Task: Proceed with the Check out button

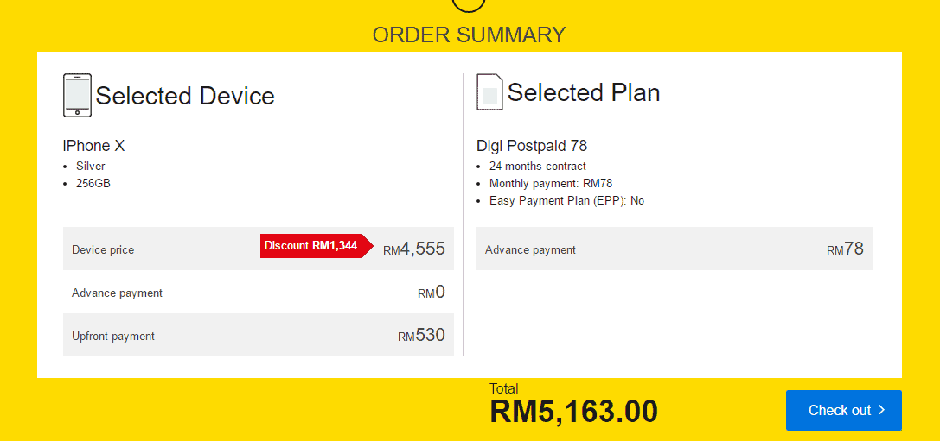Action: coord(843,410)
